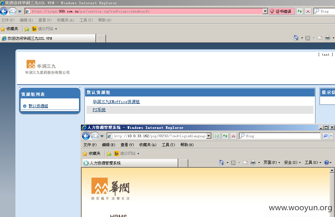Go forward in the SSL VPN window

(13, 11)
